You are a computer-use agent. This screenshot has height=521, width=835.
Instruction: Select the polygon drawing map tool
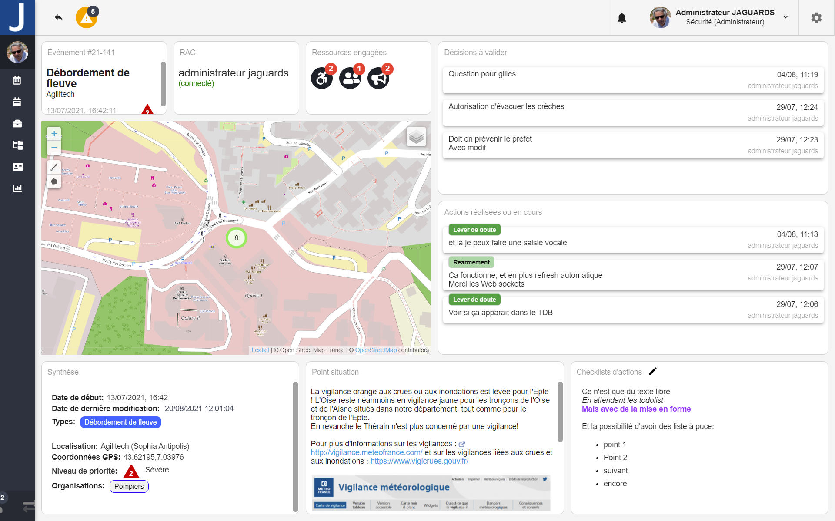54,181
